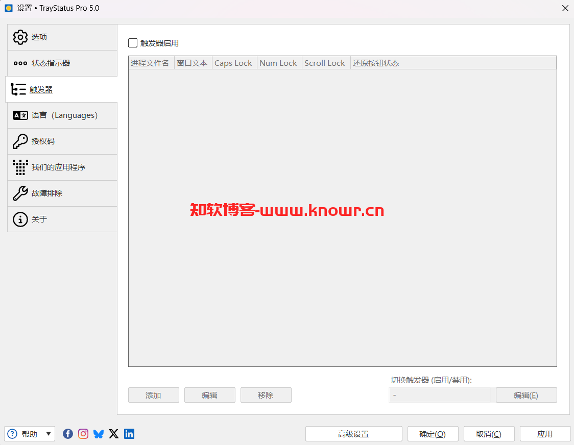
Task: Sort by 进程文件名 column header
Action: pyautogui.click(x=151, y=63)
